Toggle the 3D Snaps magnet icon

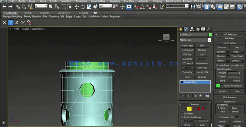click(x=136, y=7)
